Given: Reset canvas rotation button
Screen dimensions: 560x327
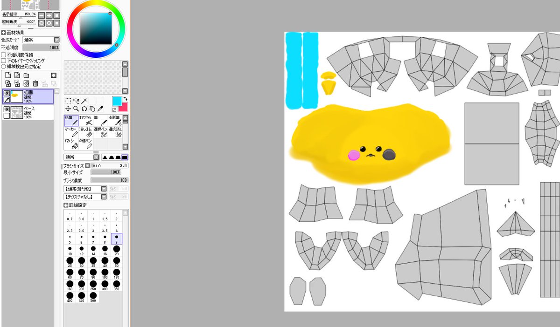Looking at the screenshot, I should pyautogui.click(x=56, y=22).
